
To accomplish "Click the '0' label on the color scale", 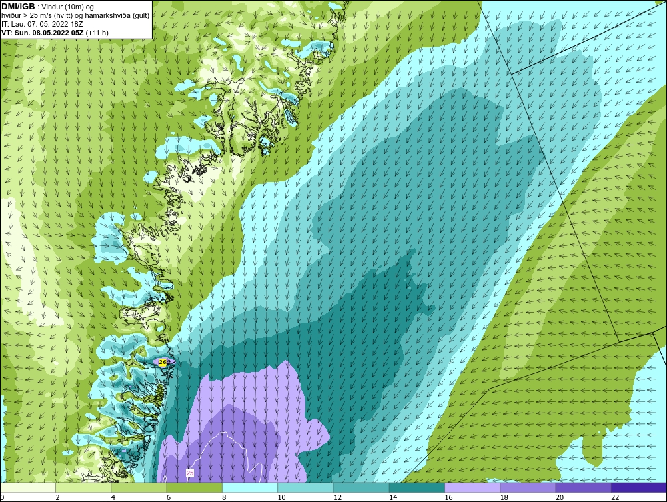I will click(x=2, y=498).
